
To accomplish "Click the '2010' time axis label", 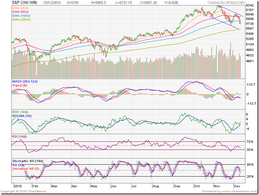I will [x=18, y=186].
